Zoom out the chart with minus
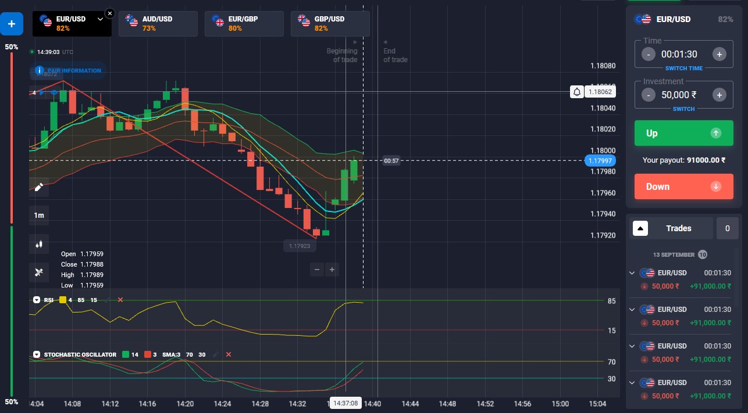The width and height of the screenshot is (748, 413). [317, 270]
